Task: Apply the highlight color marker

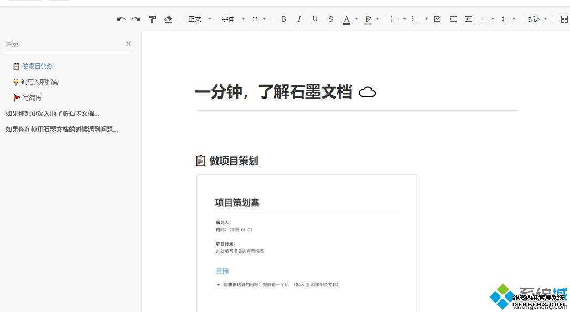Action: 368,19
